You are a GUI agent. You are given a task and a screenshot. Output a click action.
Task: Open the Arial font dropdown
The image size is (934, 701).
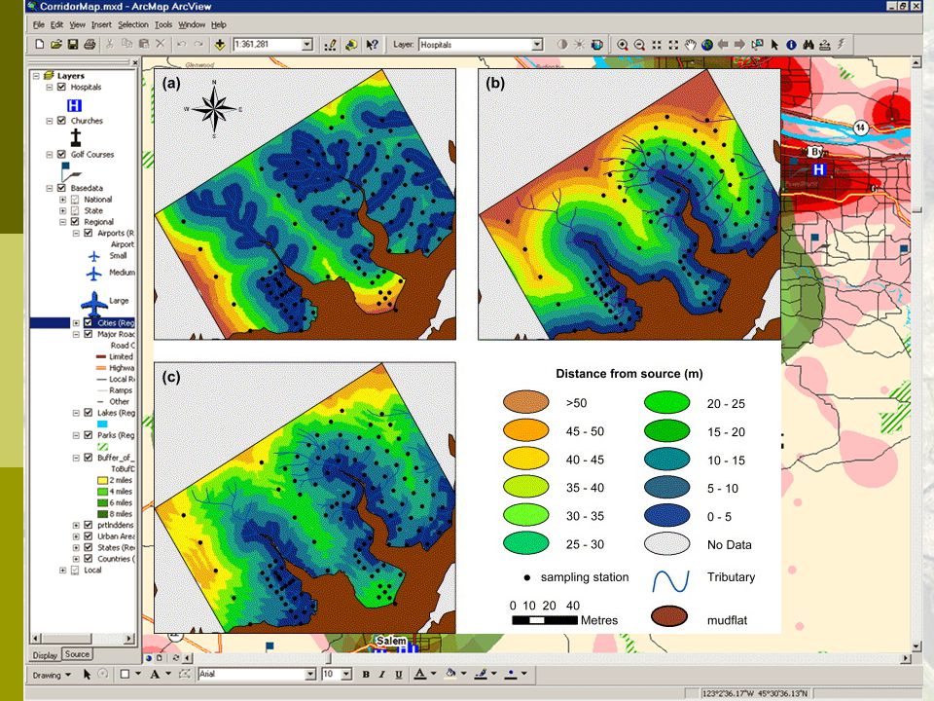point(309,674)
